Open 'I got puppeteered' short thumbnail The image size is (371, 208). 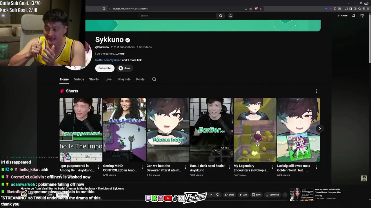click(81, 130)
